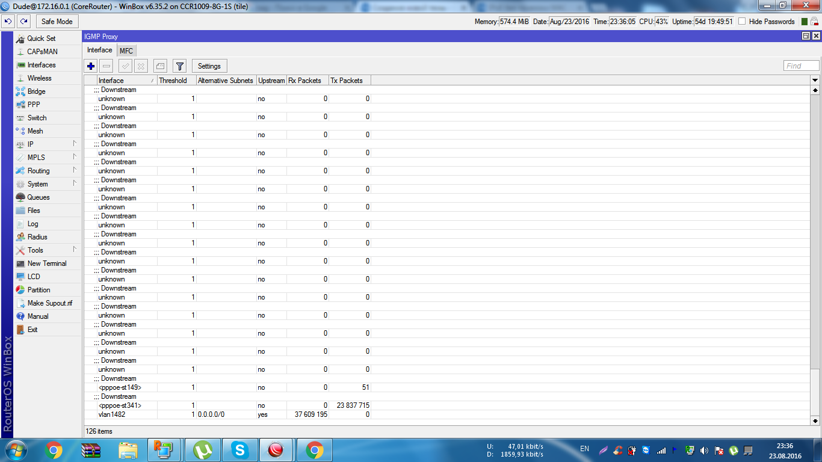Open Windows Explorer from the taskbar
The image size is (822, 462).
tap(128, 450)
